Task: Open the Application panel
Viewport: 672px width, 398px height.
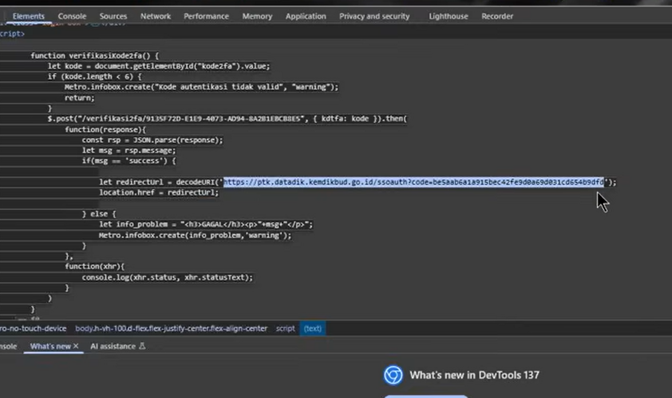Action: pos(305,16)
